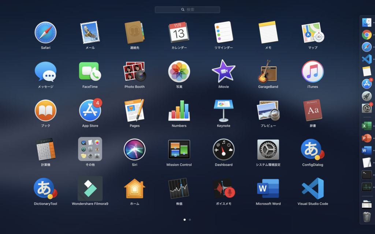375x234 pixels.
Task: Open App Store in the Launchpad grid
Action: [x=90, y=110]
